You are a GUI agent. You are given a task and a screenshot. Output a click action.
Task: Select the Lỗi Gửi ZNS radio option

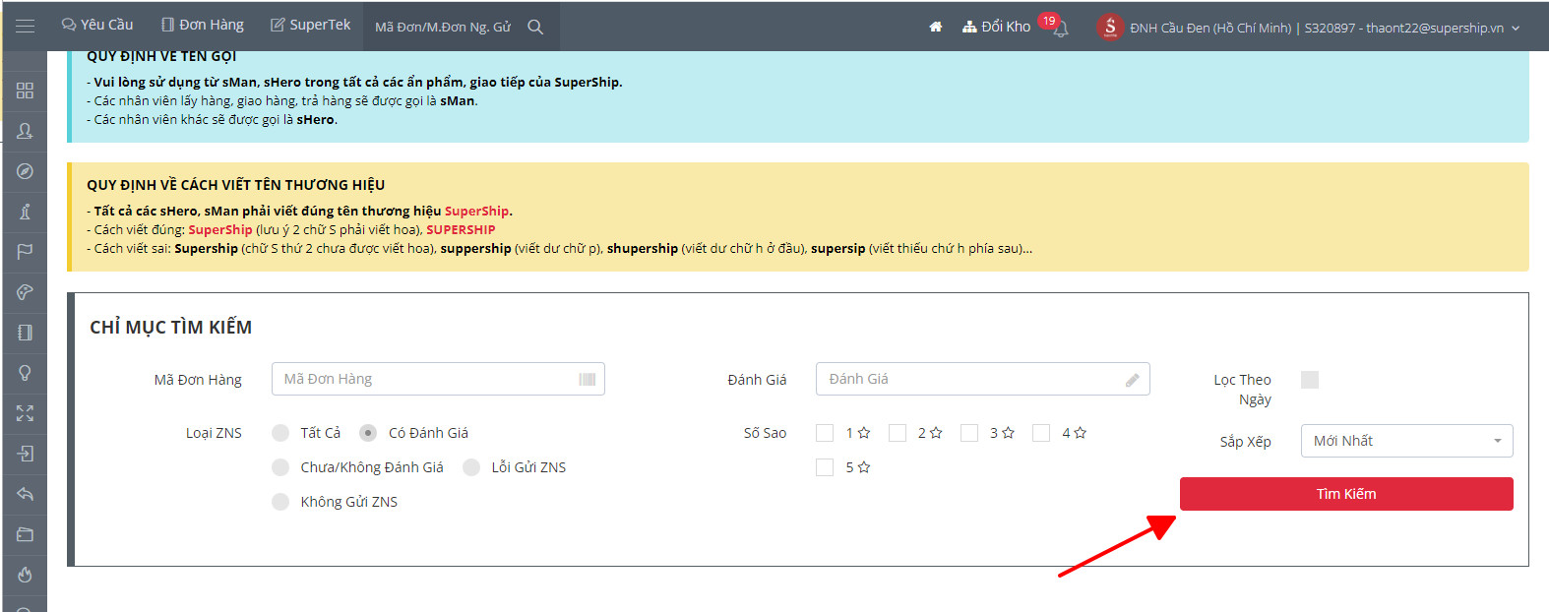[x=471, y=467]
